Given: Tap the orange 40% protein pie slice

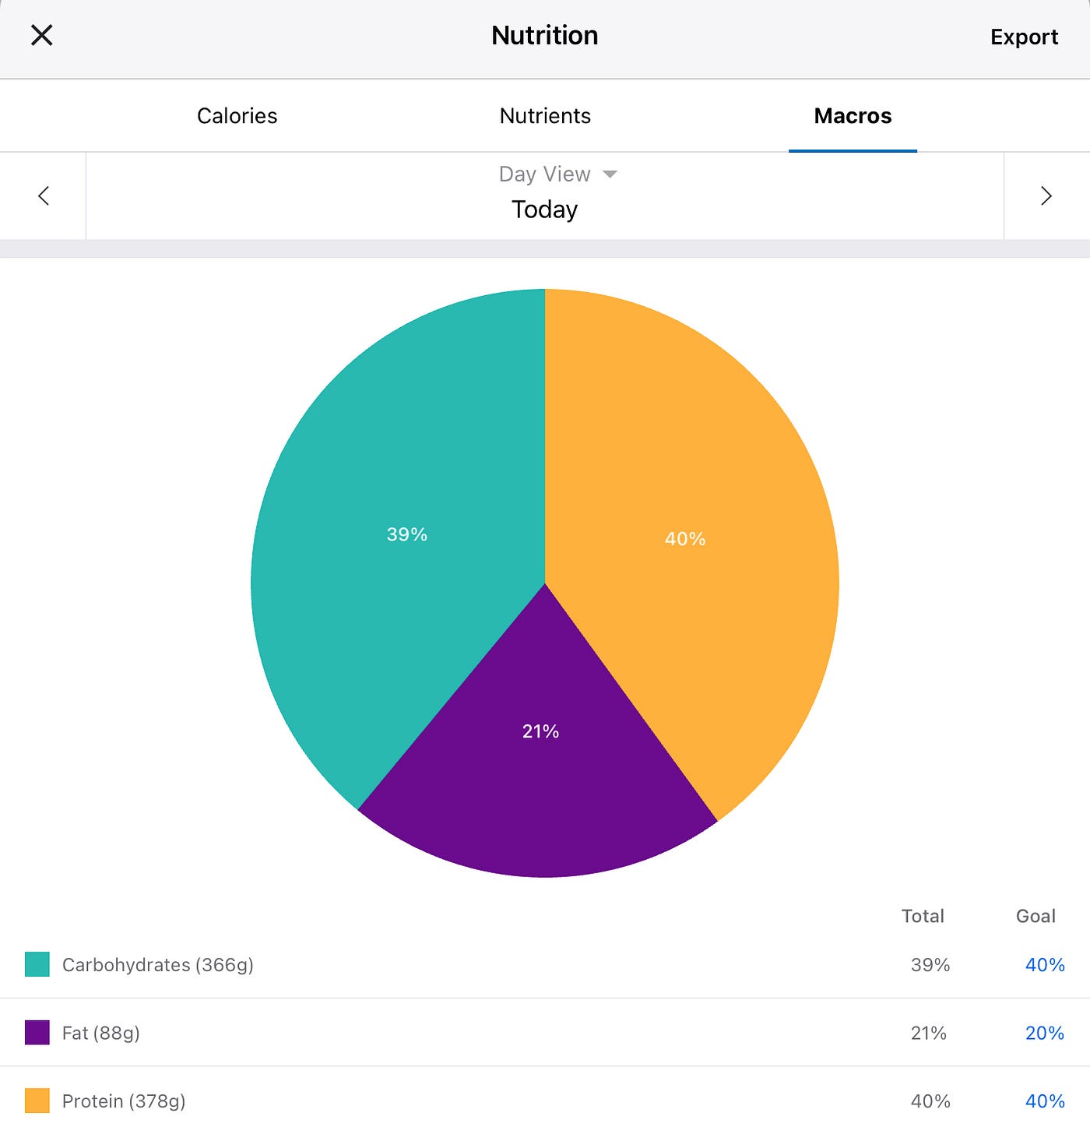Looking at the screenshot, I should 685,539.
